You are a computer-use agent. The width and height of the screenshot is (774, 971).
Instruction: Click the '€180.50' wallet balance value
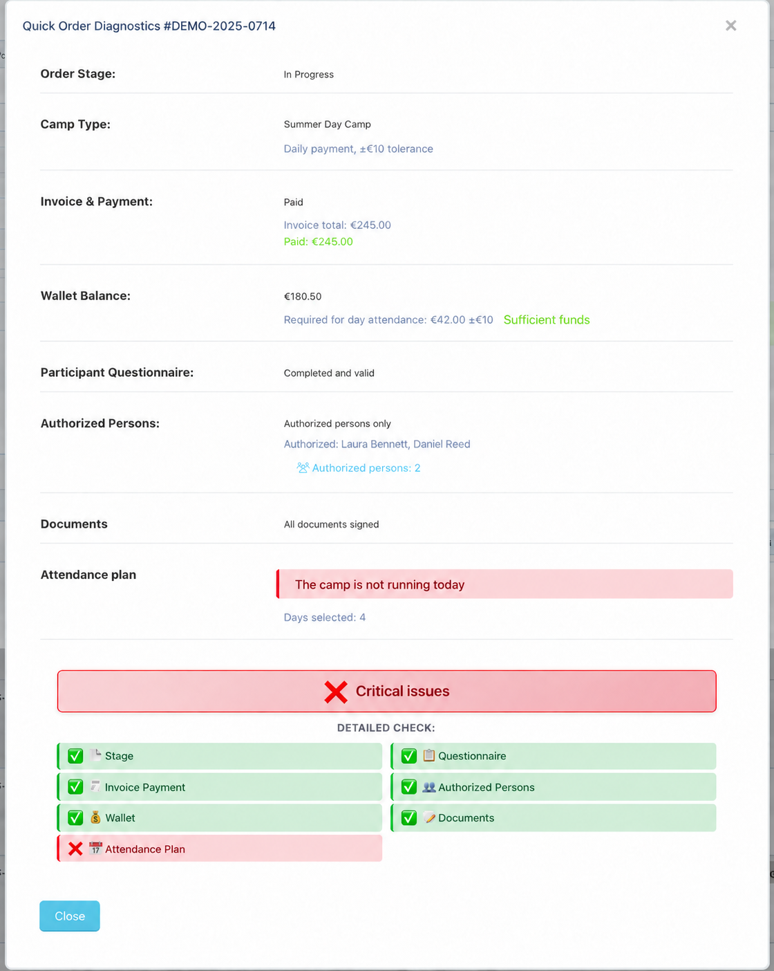[303, 296]
